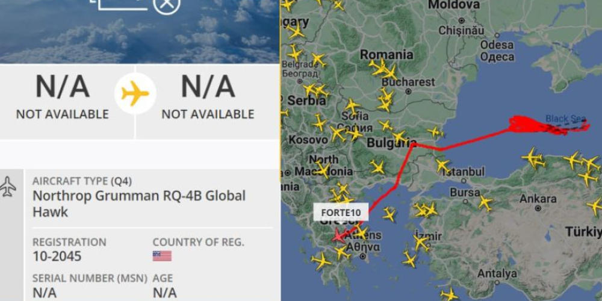Click the yellow plane near Belgrade

[319, 60]
